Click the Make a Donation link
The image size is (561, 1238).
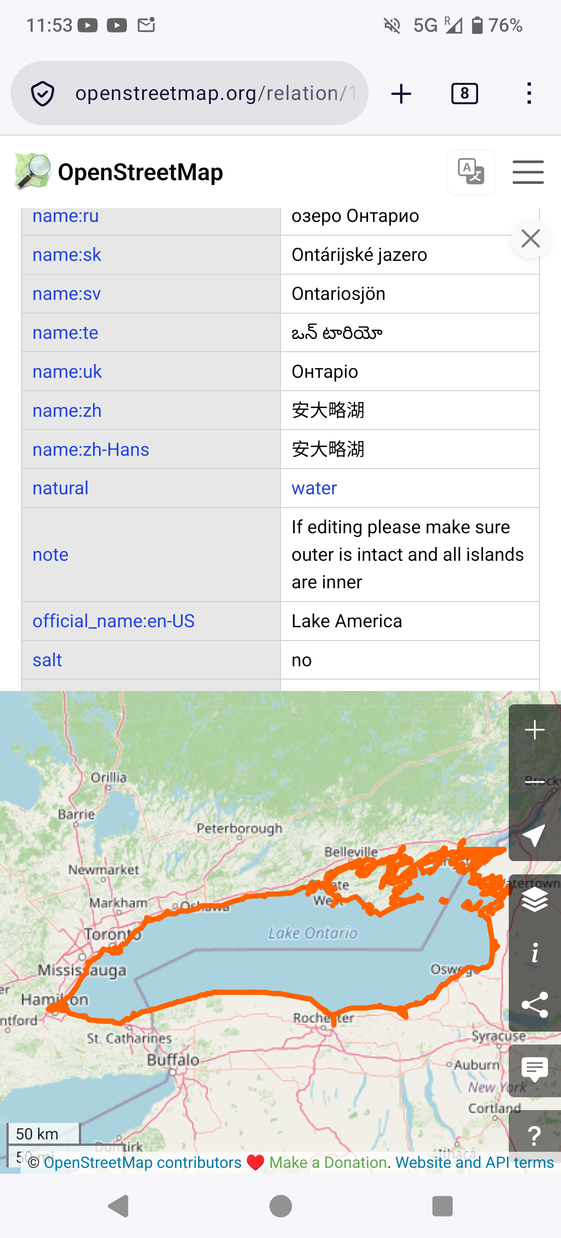[x=328, y=1162]
